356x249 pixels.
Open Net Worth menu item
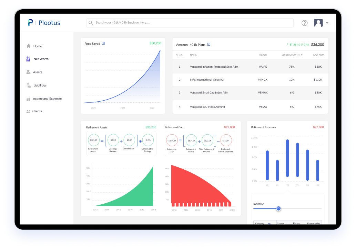[41, 59]
